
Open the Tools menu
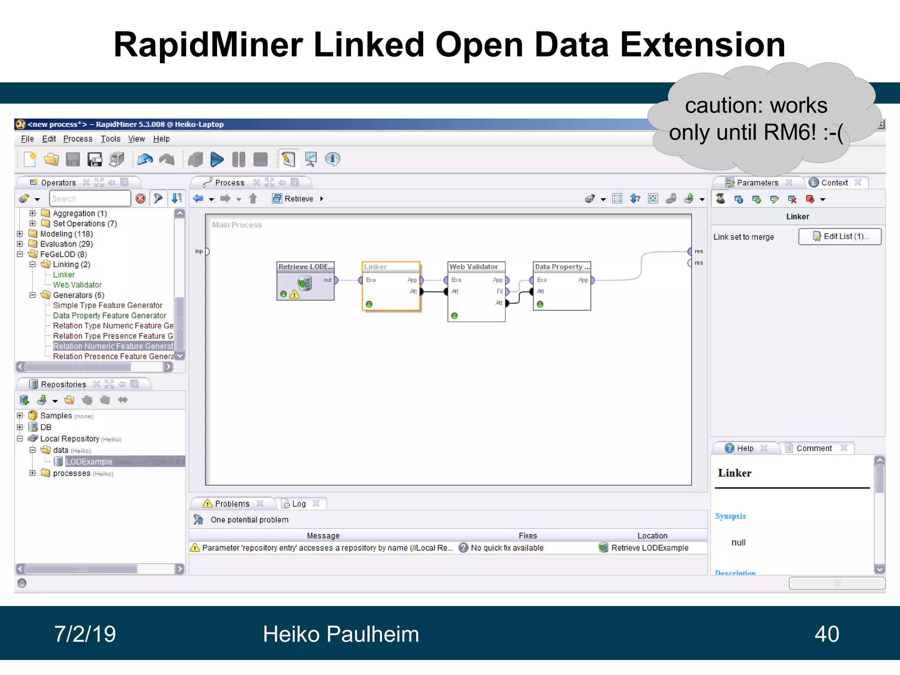110,139
